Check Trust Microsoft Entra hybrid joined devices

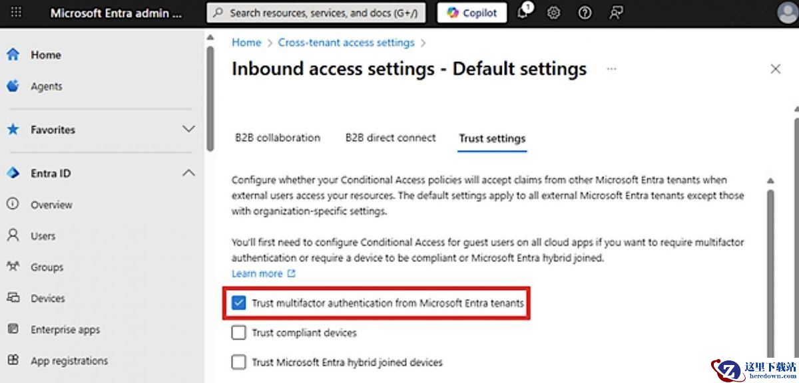tap(239, 362)
